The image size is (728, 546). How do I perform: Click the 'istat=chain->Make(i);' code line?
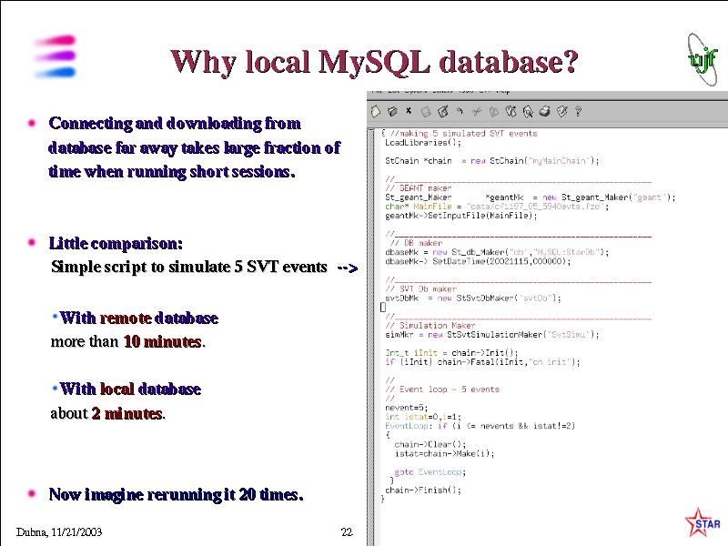pyautogui.click(x=444, y=453)
